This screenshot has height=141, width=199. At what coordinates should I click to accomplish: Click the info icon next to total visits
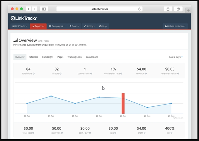click(34, 73)
